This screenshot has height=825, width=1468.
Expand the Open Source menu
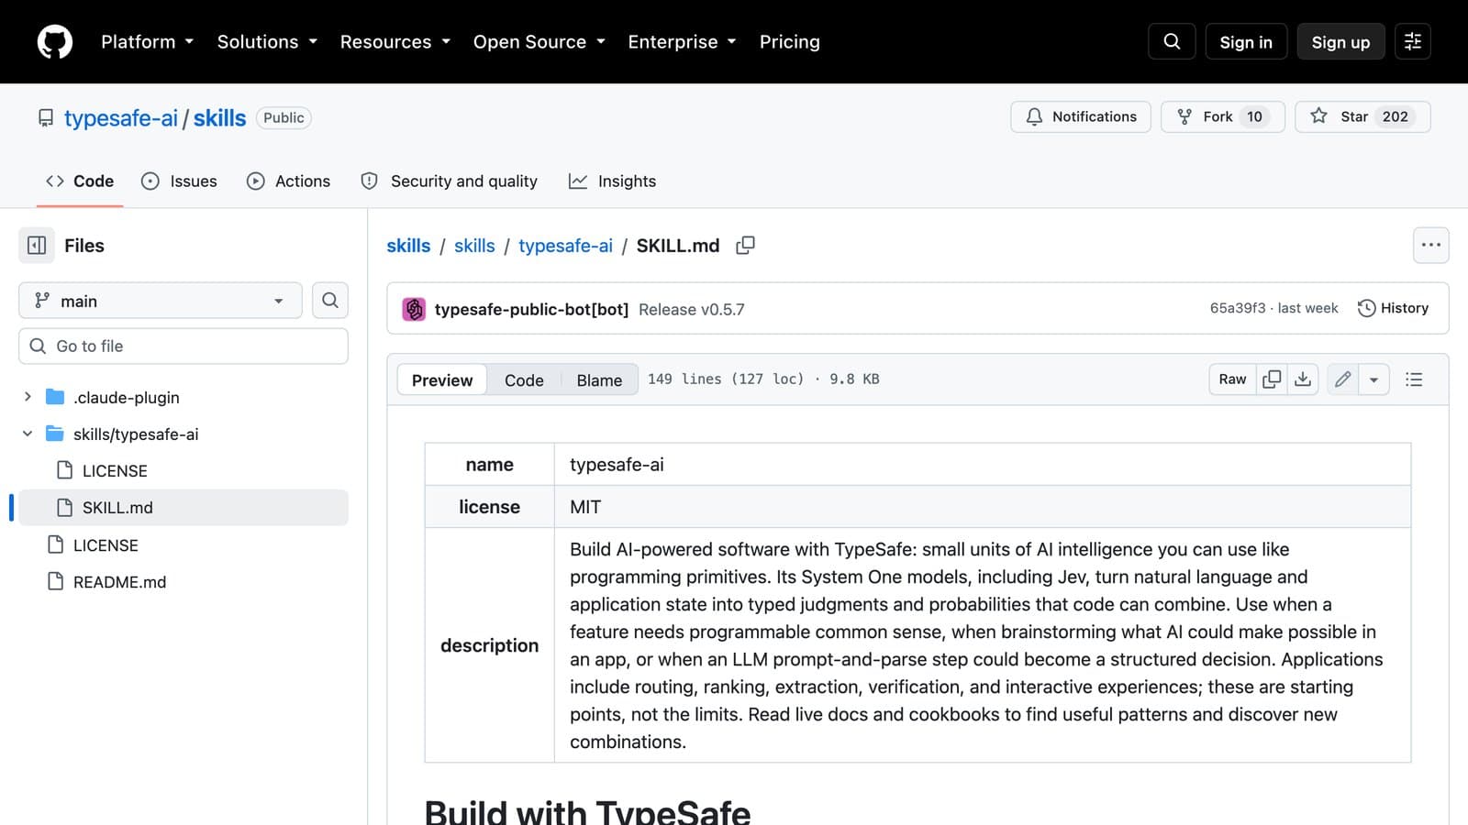539,42
